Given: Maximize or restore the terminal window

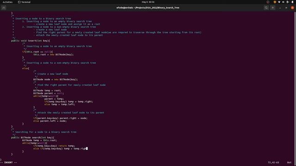Looking at the screenshot, I should click(286, 8).
